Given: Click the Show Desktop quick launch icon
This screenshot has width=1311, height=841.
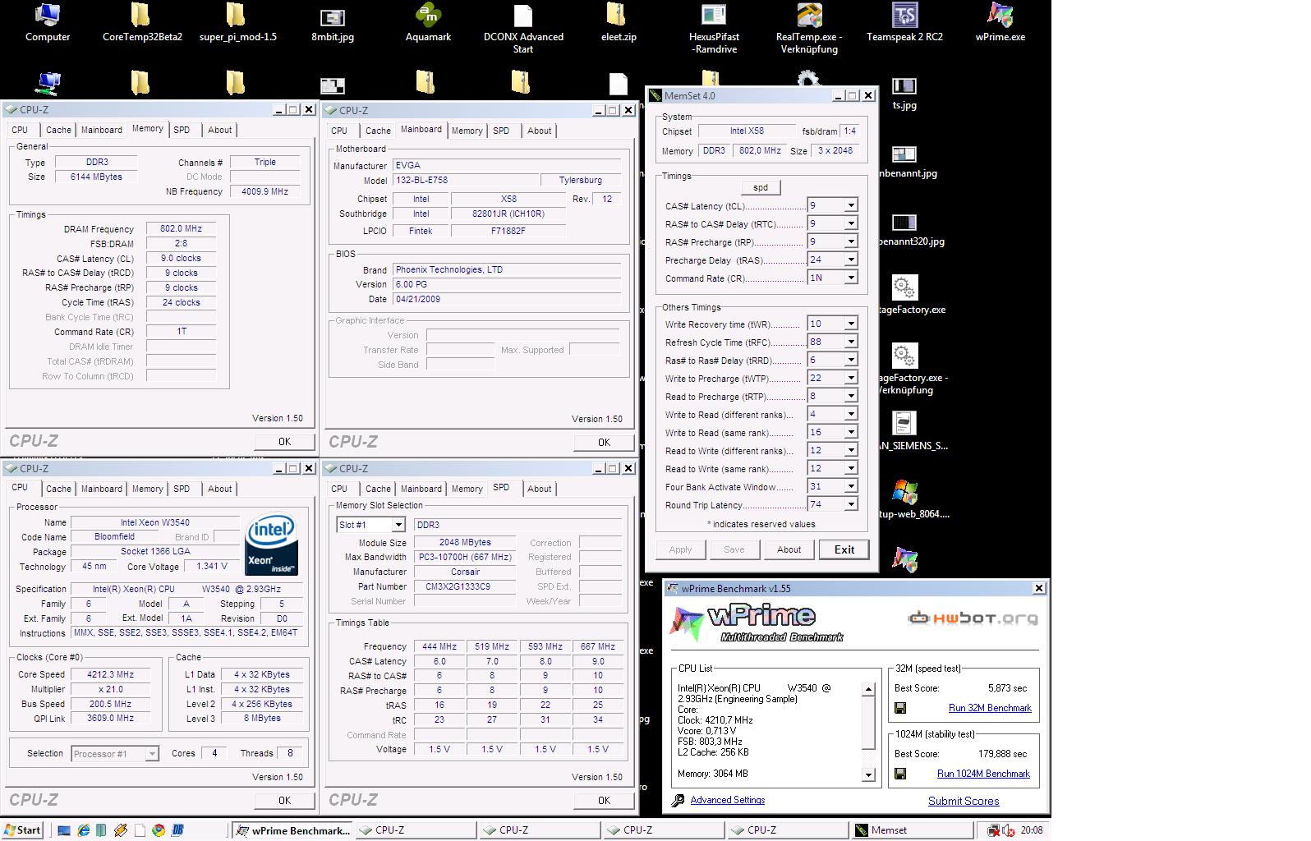Looking at the screenshot, I should (x=64, y=830).
